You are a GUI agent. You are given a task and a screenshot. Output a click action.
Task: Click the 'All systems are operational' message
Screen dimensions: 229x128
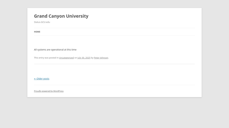(55, 50)
